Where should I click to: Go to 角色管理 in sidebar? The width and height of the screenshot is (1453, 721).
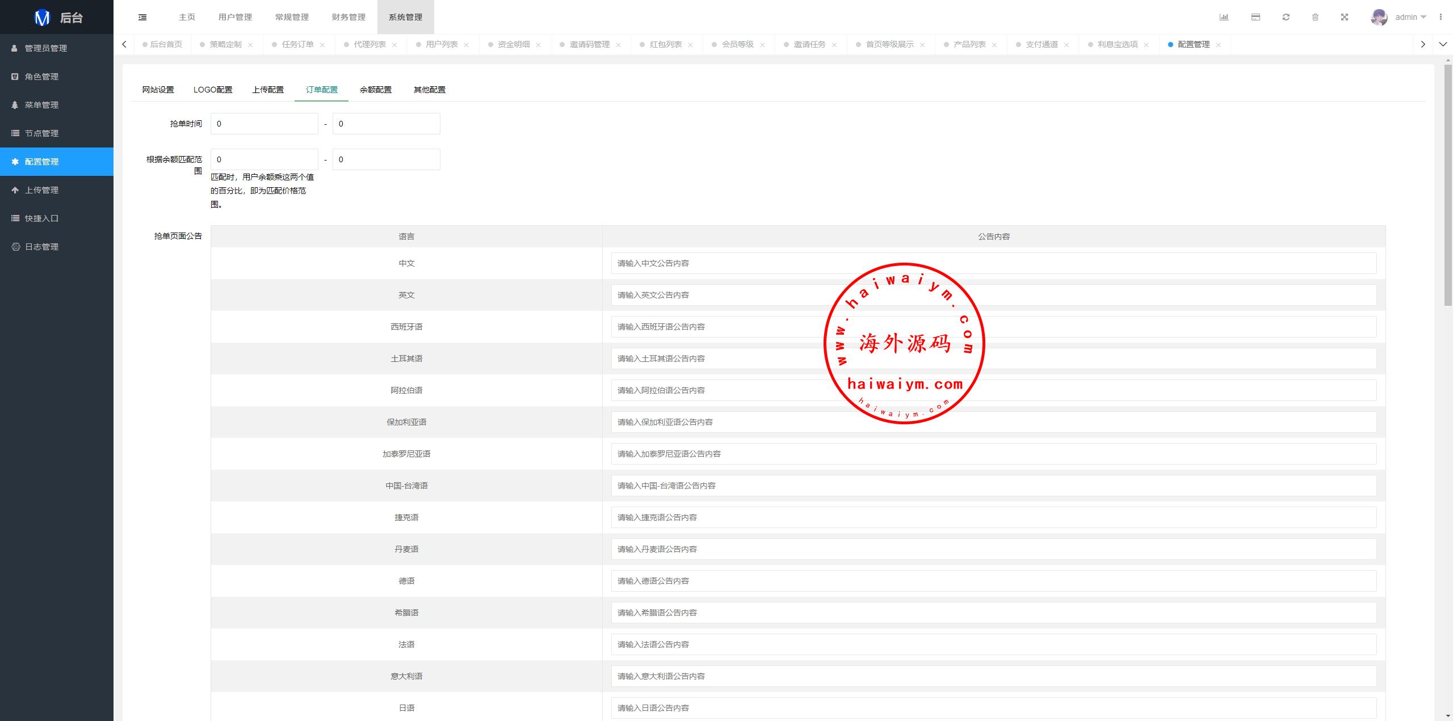click(x=41, y=77)
